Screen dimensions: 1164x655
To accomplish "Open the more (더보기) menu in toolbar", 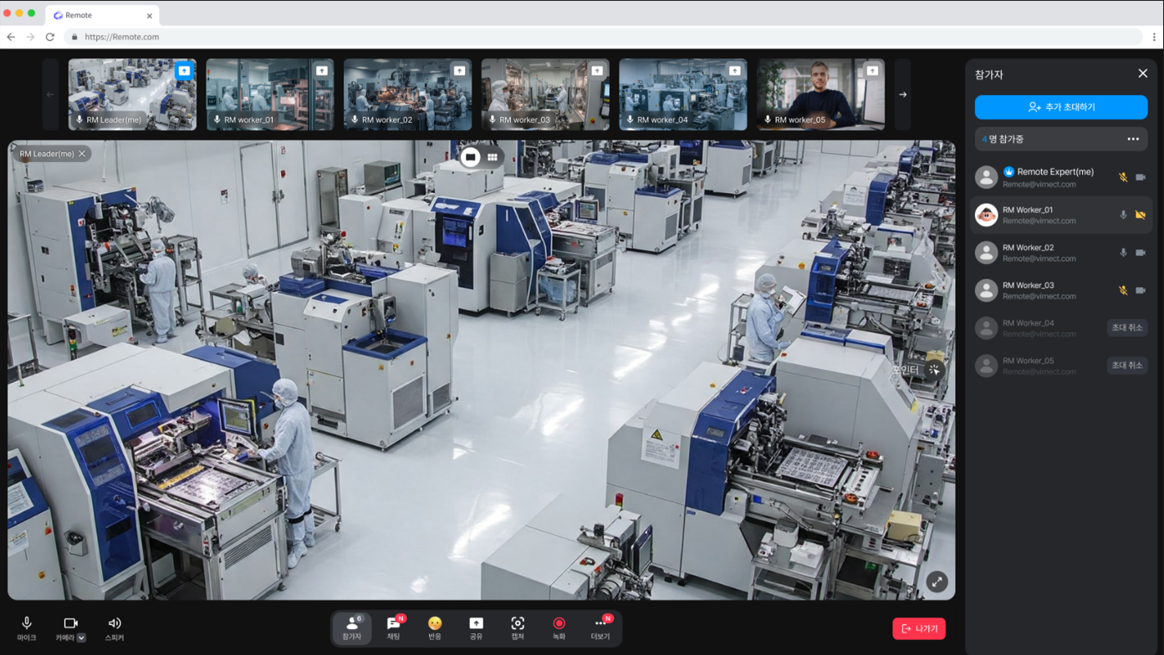I will pos(600,627).
